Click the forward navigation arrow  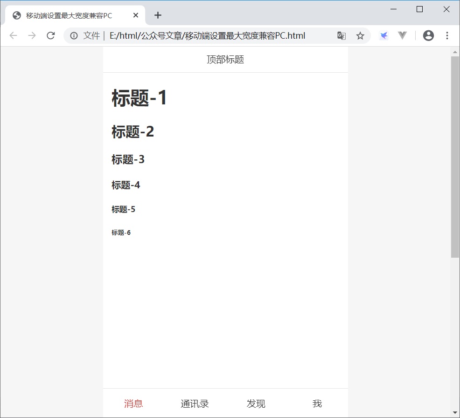[31, 35]
